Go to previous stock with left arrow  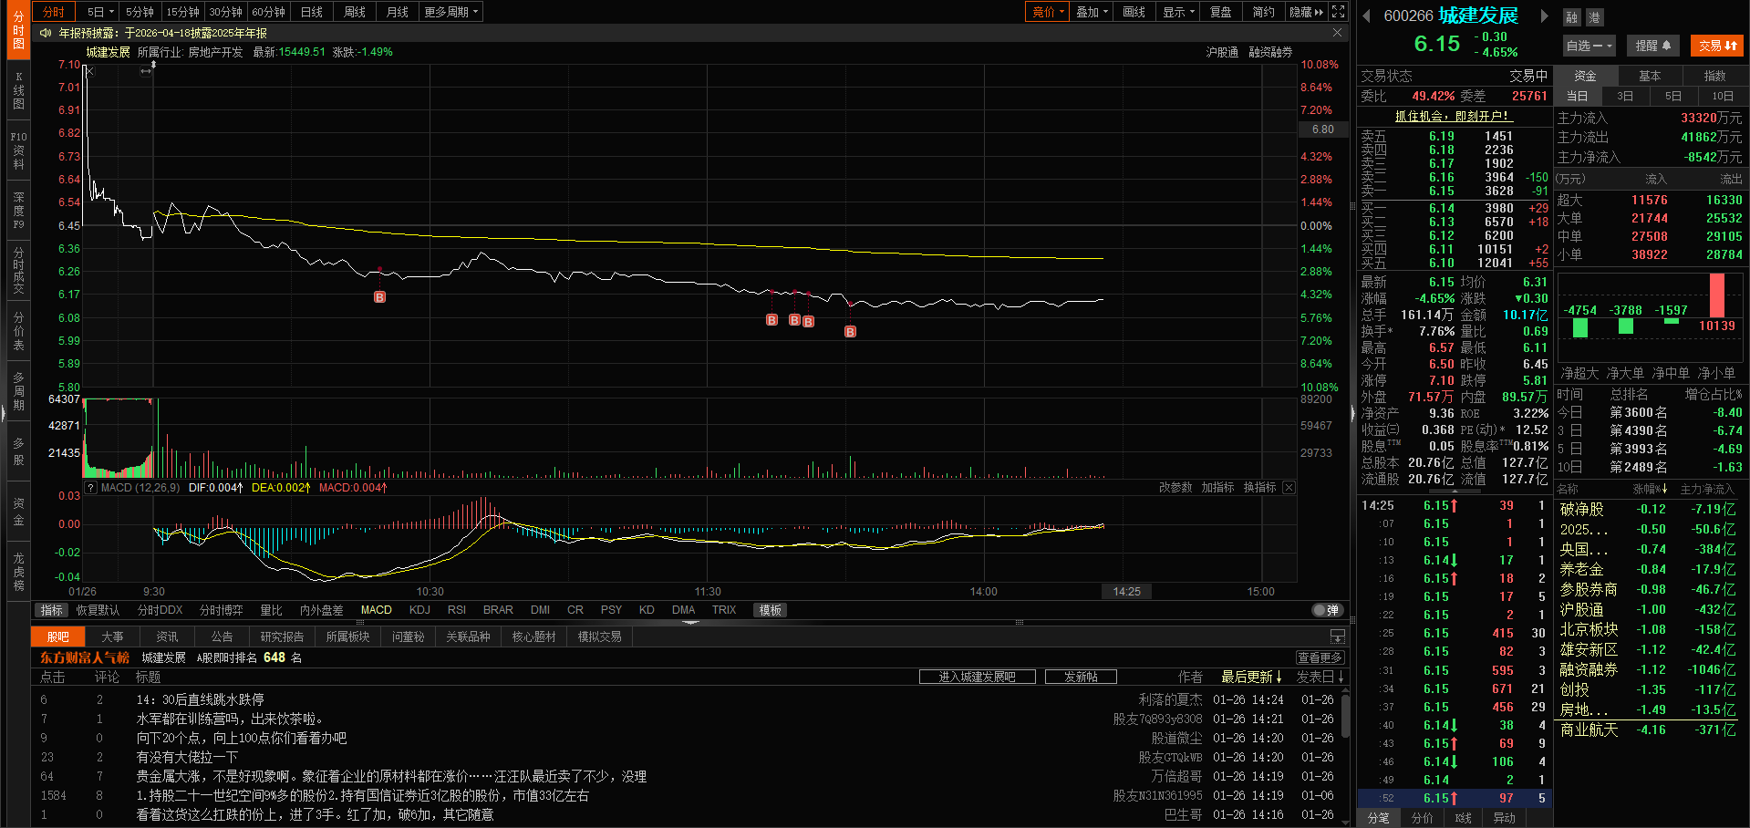click(x=1366, y=16)
